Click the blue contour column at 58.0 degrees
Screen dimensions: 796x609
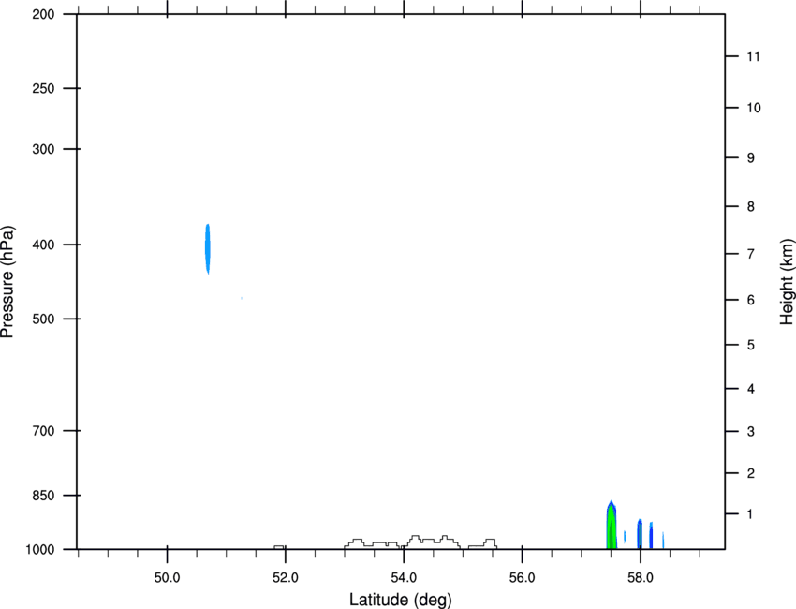coord(640,534)
